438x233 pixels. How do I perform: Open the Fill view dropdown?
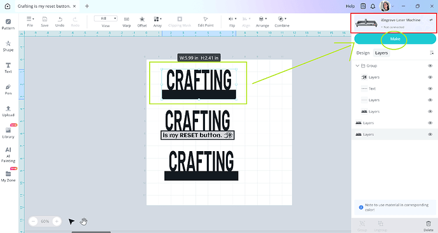(x=105, y=18)
